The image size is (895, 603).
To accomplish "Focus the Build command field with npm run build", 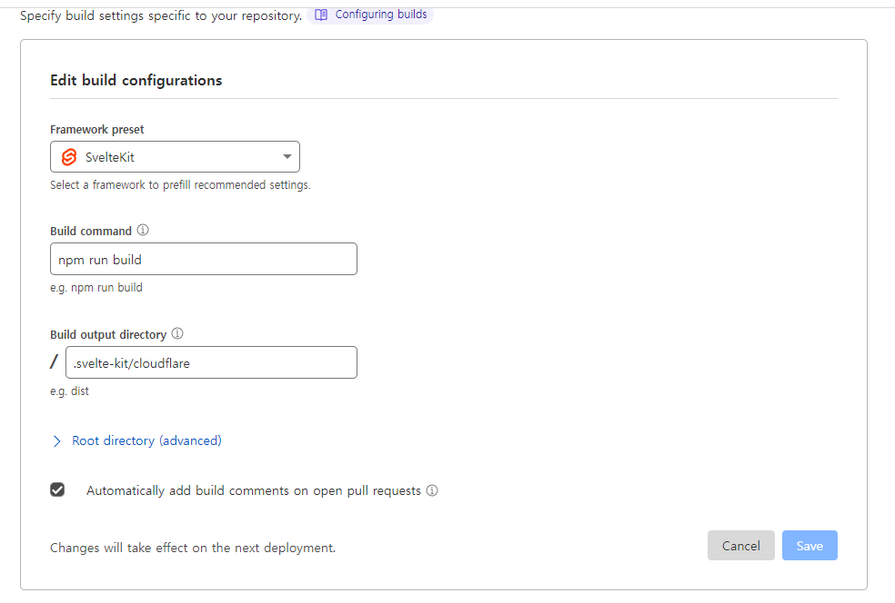I will coord(204,260).
